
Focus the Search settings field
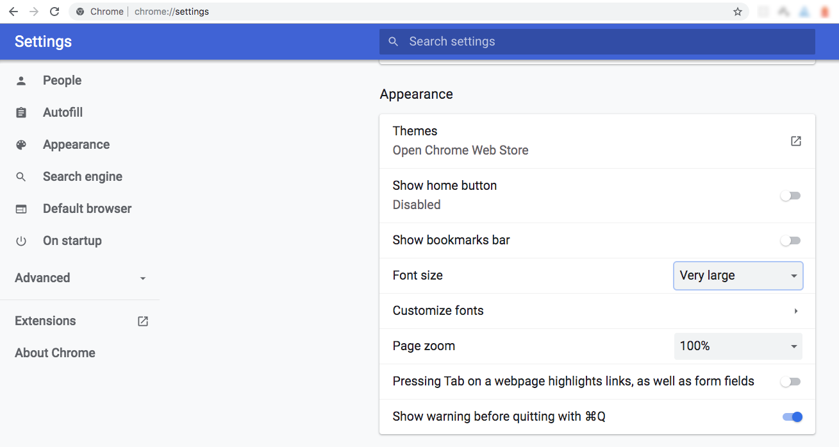[x=597, y=42]
